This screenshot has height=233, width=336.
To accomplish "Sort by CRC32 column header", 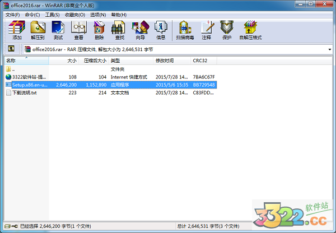I will [x=204, y=60].
